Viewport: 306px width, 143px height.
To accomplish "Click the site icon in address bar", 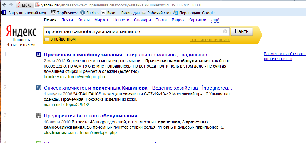I will pos(37,5).
